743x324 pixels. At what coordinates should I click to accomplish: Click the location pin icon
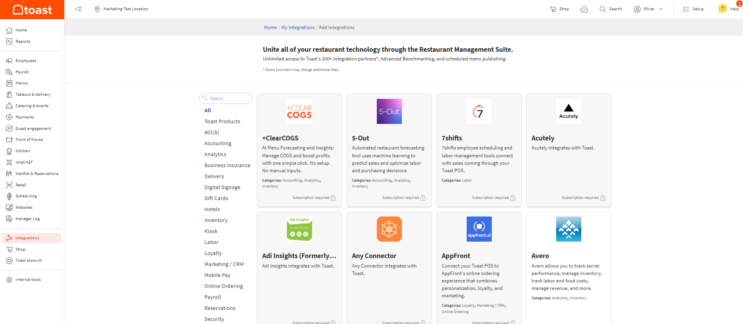[97, 9]
